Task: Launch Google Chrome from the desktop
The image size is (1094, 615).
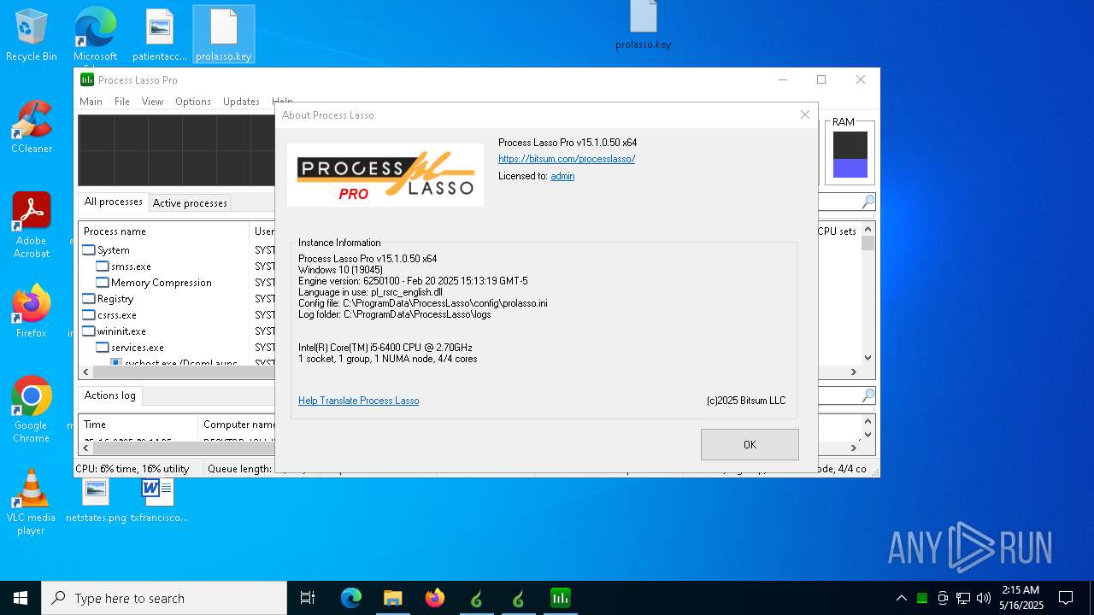Action: (31, 410)
